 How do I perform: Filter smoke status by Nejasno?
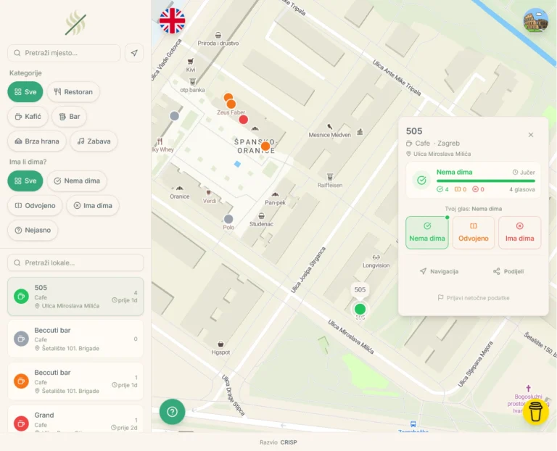point(33,230)
